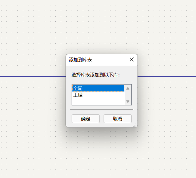Click the list's scroll down arrow

[x=128, y=102]
